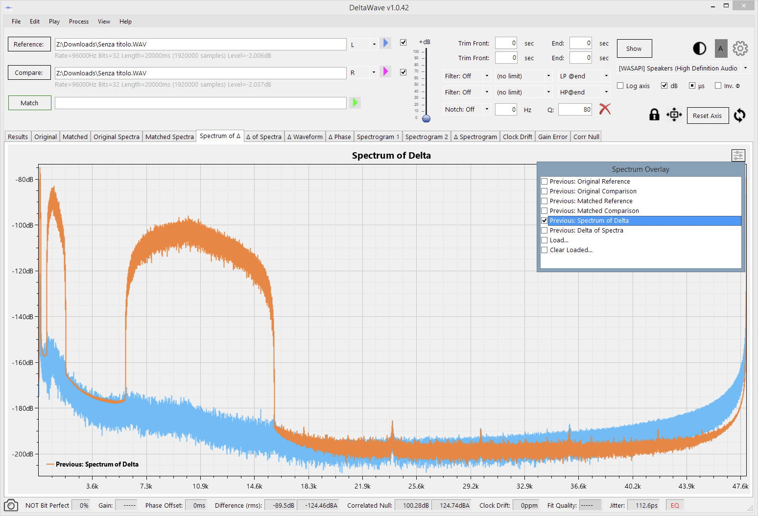Open the Compare channel R dropdown

tap(363, 72)
